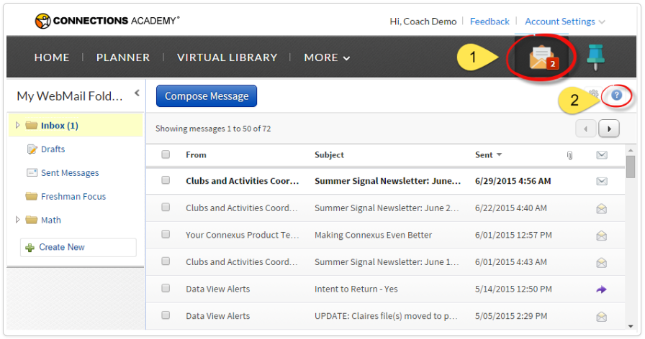Viewport: 645px width, 339px height.
Task: Go to the PLANNER menu item
Action: 123,57
